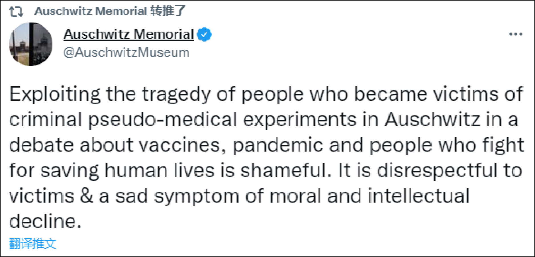Click "pseudo-medical" in the tweet text

(x=162, y=120)
